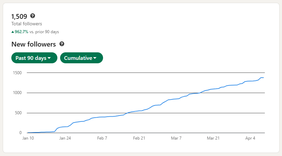Click the Jan 10 date label on chart axis

(28, 139)
